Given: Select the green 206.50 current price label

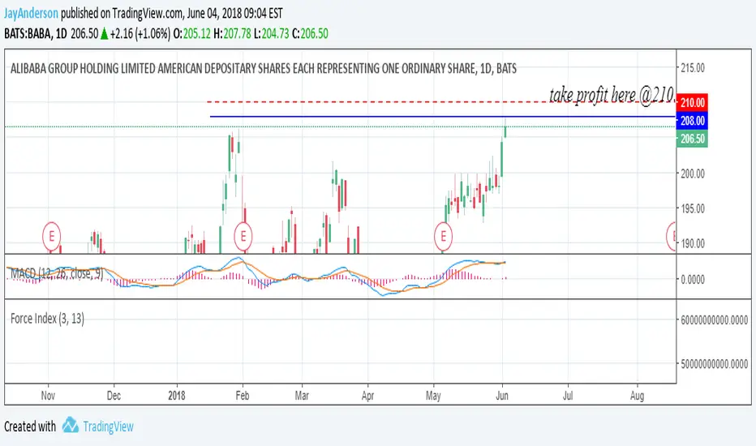Looking at the screenshot, I should point(692,139).
